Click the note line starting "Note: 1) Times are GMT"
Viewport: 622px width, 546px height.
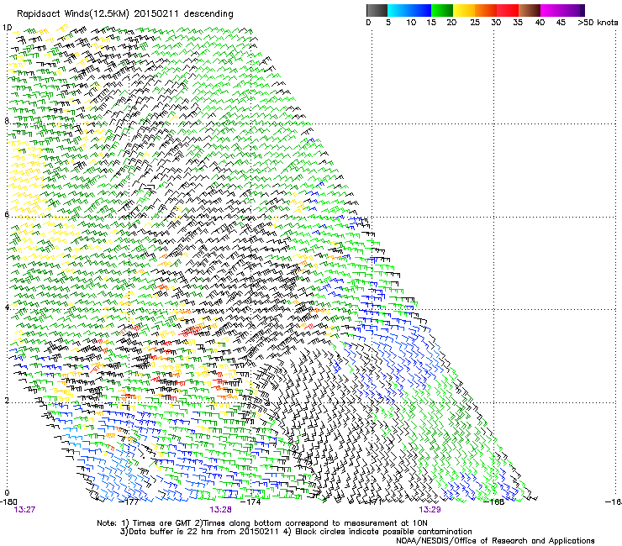tap(262, 523)
